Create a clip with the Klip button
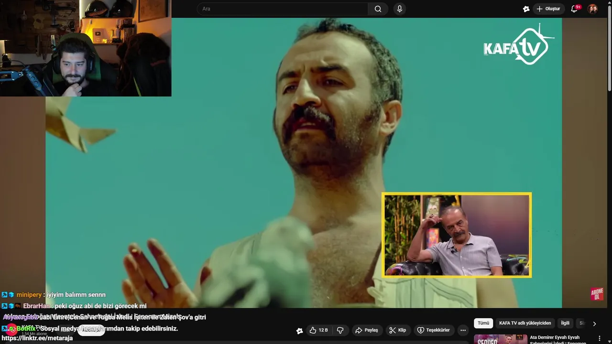The width and height of the screenshot is (612, 344). coord(398,330)
